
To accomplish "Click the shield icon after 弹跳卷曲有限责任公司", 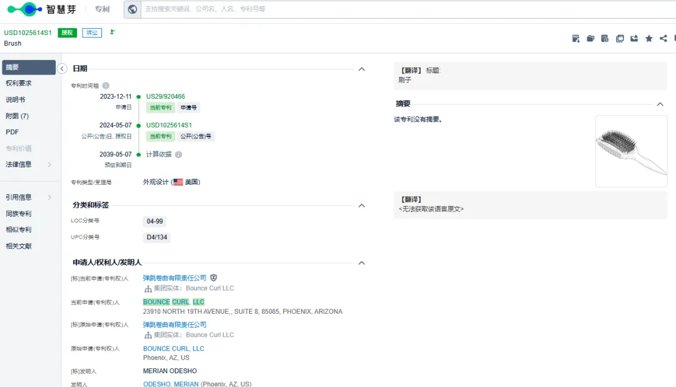I will pos(213,278).
